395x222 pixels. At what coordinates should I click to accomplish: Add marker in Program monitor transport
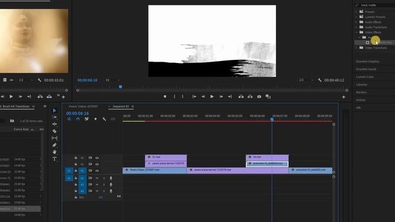(165, 97)
